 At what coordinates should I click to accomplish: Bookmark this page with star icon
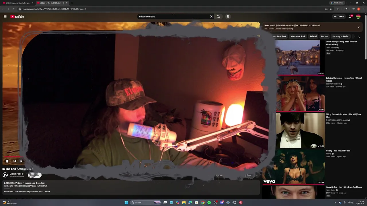point(331,9)
